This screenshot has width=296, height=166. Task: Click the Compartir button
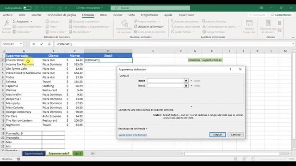coord(257,15)
